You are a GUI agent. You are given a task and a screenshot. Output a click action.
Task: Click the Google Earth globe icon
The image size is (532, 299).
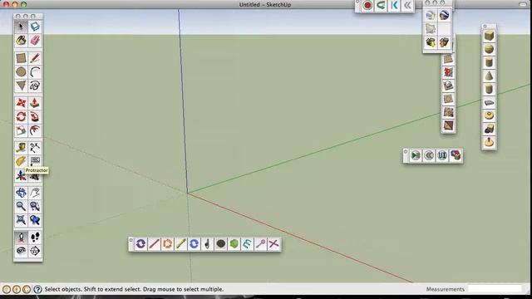click(444, 15)
